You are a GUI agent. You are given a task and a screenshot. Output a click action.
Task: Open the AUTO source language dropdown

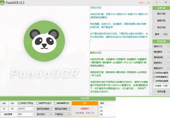26,109
